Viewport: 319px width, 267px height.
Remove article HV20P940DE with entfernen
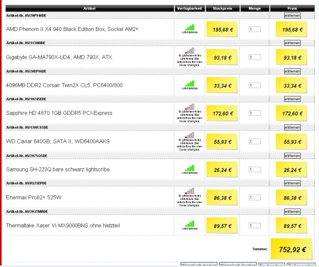pos(292,16)
